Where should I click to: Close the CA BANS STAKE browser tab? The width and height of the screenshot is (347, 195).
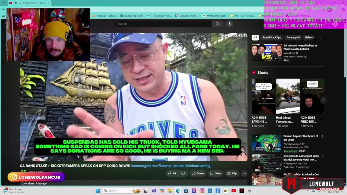tap(49, 3)
